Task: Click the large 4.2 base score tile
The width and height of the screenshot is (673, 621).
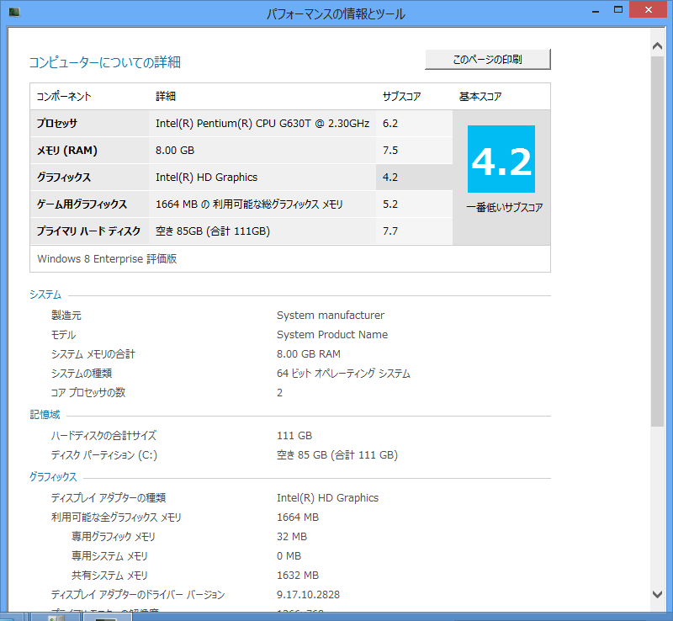Action: click(501, 159)
